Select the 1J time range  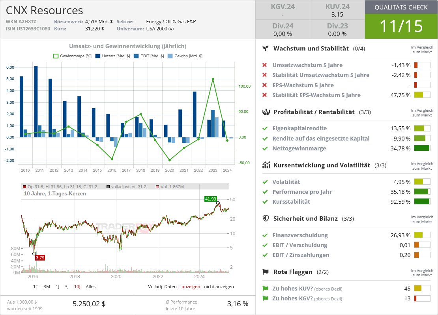pyautogui.click(x=58, y=287)
